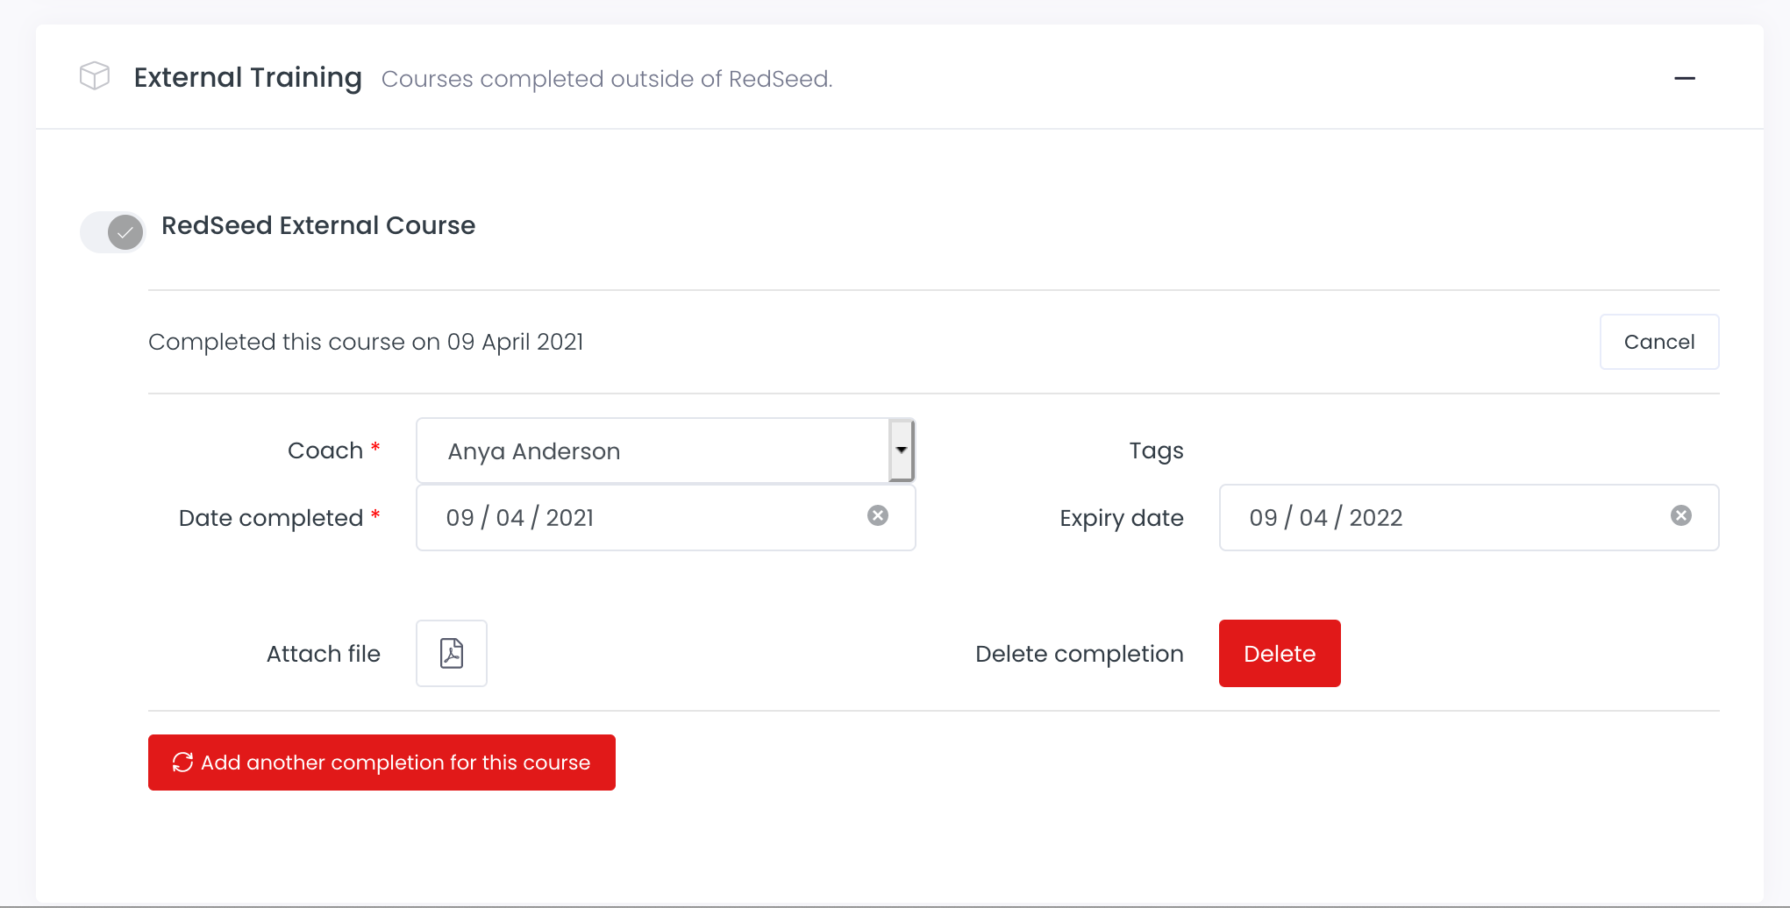Click the External Training cube icon
The width and height of the screenshot is (1790, 908).
coord(94,76)
